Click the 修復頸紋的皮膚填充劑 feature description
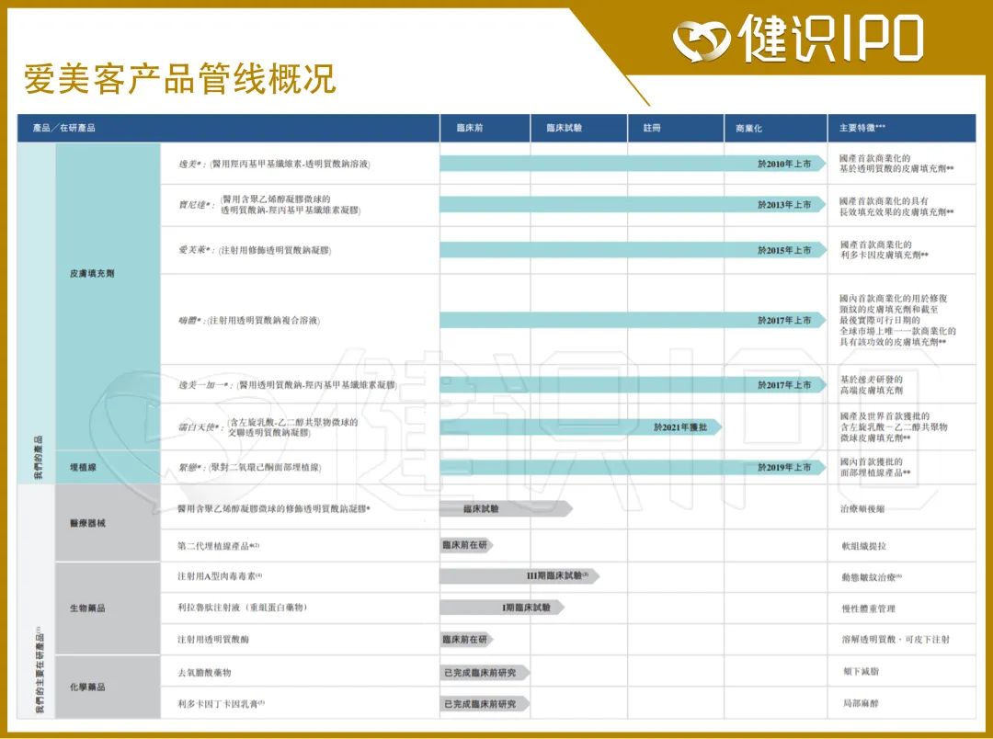993x739 pixels. tap(897, 321)
